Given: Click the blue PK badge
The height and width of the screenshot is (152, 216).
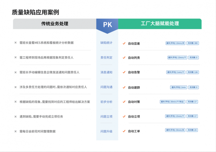Looking at the screenshot, I should (107, 25).
